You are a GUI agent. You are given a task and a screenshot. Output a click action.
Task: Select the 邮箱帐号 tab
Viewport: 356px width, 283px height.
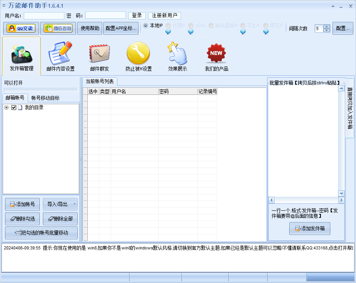[15, 98]
